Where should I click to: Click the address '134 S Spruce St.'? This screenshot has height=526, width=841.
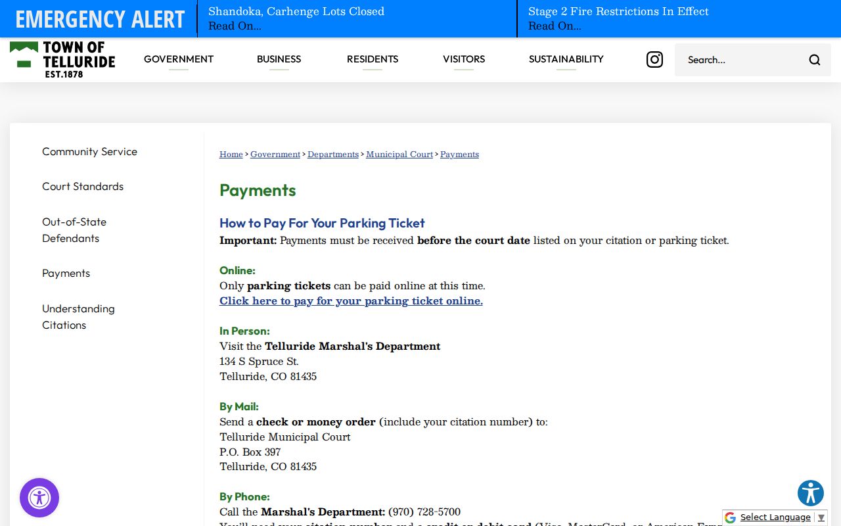259,362
